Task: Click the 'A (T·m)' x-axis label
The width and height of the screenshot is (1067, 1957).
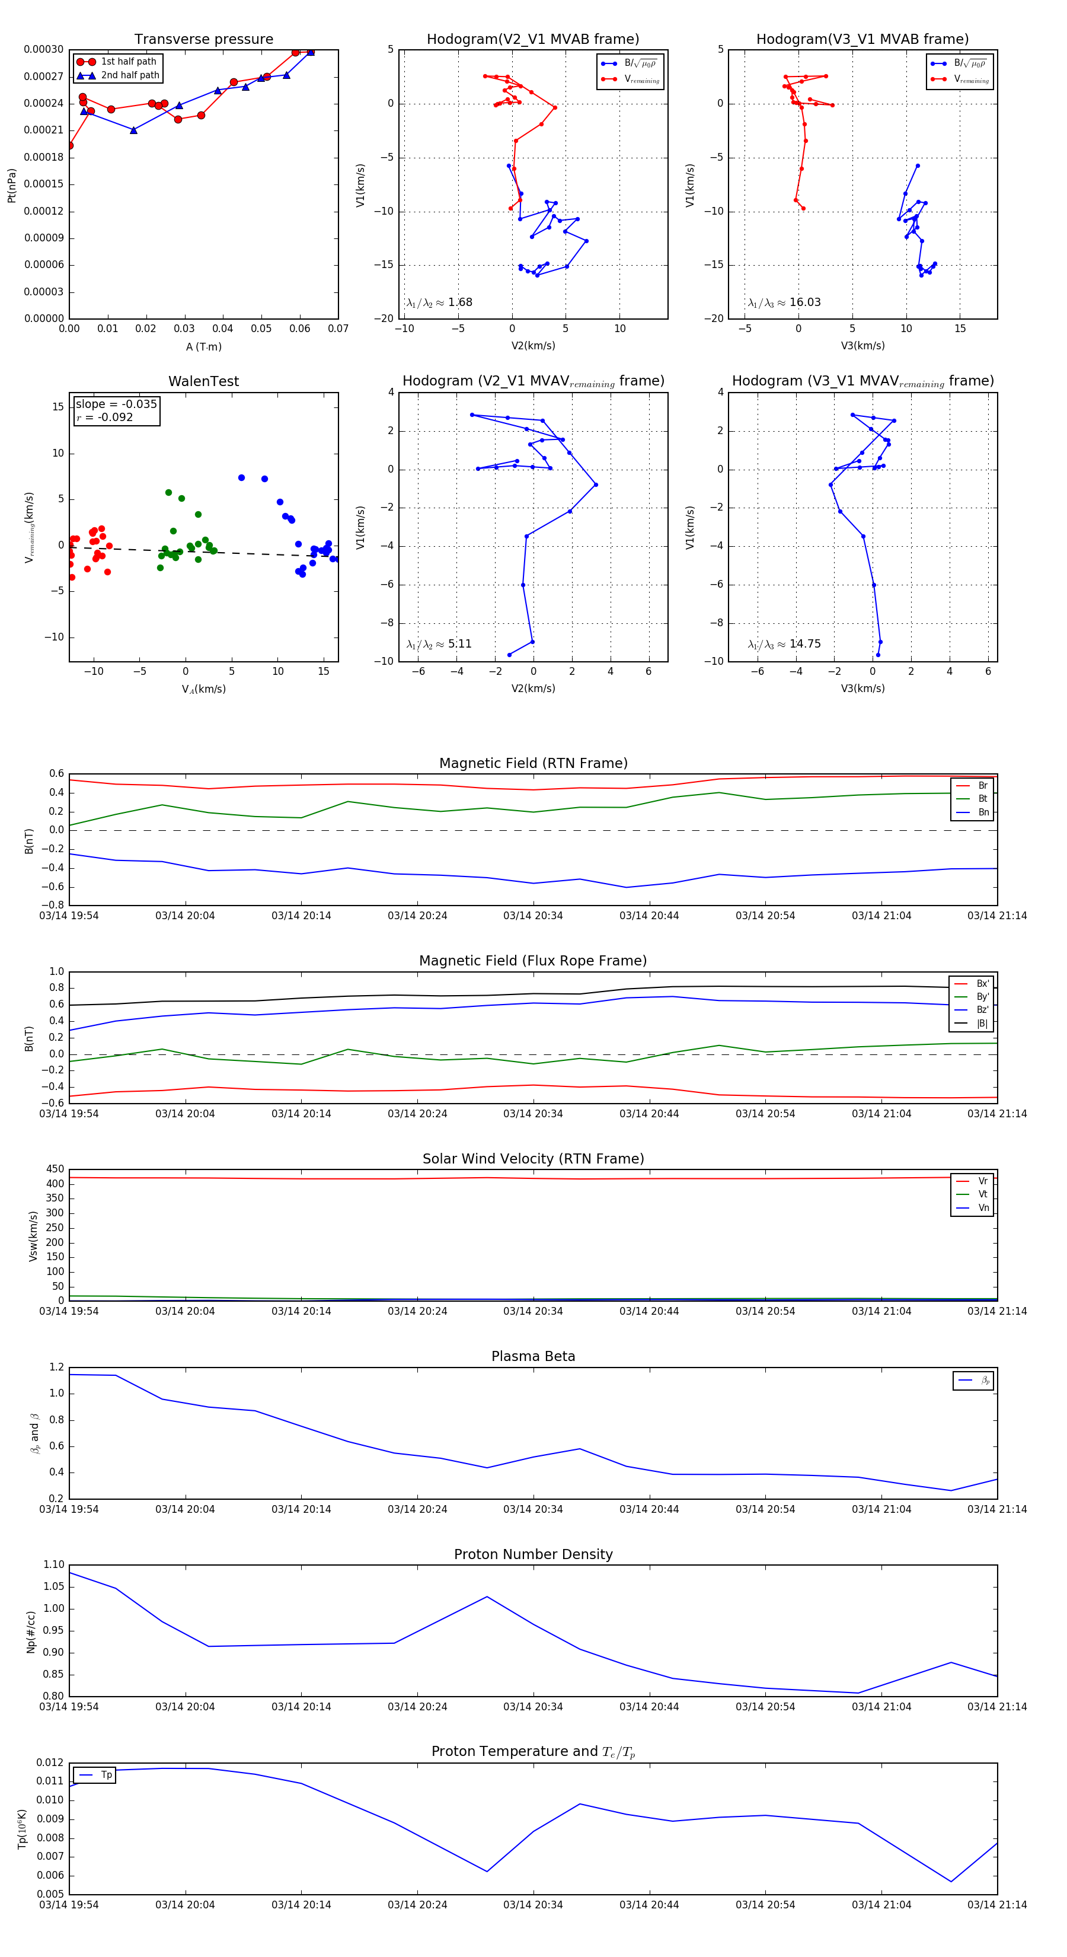Action: click(203, 346)
